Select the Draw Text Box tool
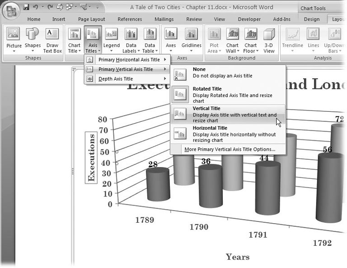The height and width of the screenshot is (268, 347). (x=52, y=40)
